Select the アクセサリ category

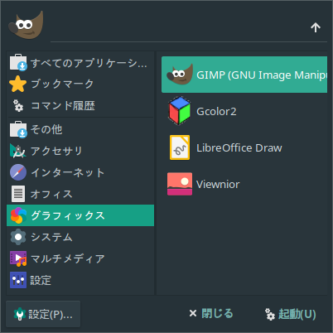coord(80,151)
